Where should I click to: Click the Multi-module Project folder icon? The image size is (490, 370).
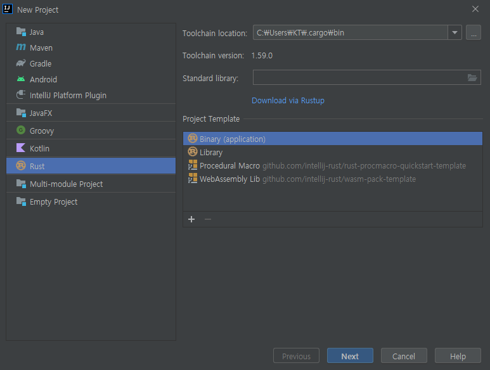point(21,184)
